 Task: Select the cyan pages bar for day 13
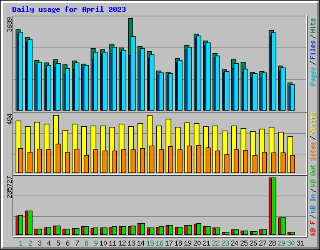[133, 73]
